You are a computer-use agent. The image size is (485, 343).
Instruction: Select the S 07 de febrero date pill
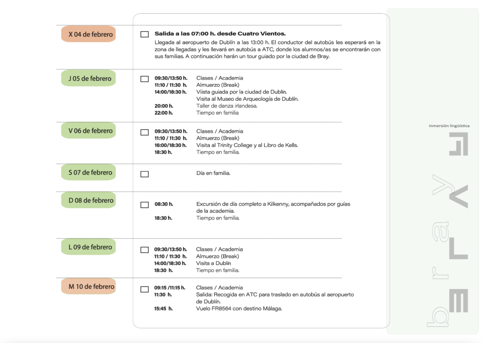89,172
